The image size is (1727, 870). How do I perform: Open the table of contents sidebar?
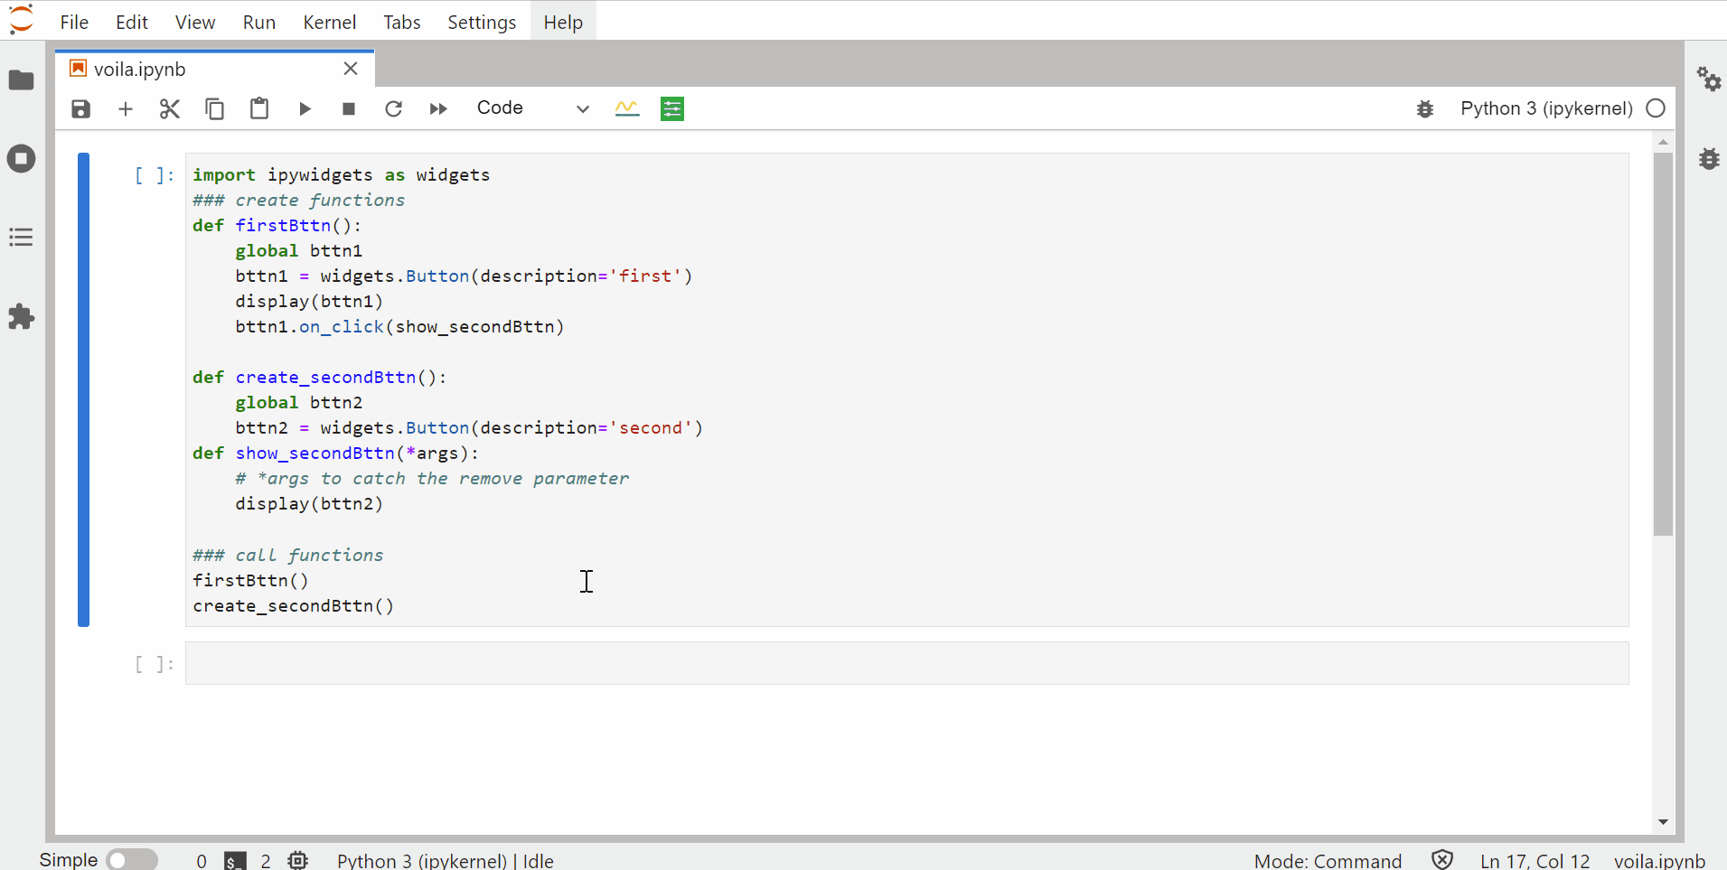20,237
